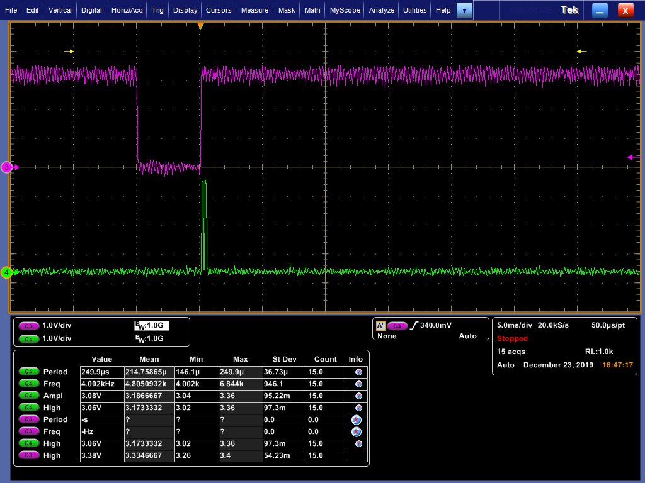Click the red X warning icon for C3 Period
Screen dimensions: 645x483
pos(357,419)
